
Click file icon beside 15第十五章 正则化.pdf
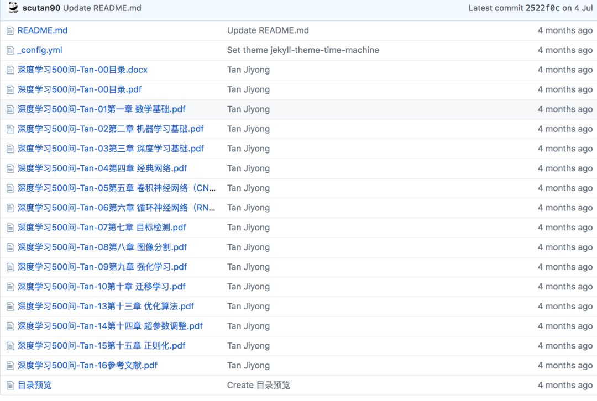(x=11, y=347)
